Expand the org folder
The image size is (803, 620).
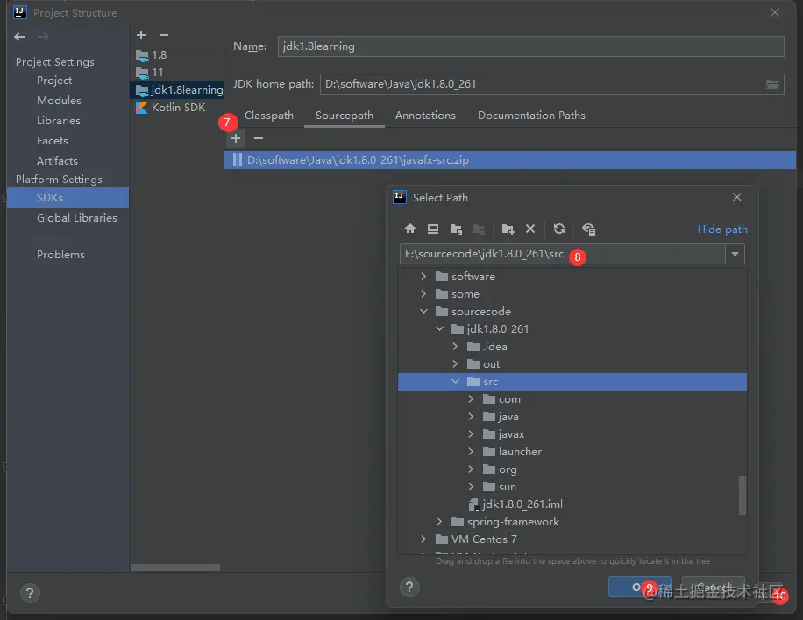[x=471, y=469]
